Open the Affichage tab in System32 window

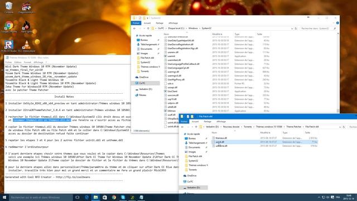tap(173, 23)
